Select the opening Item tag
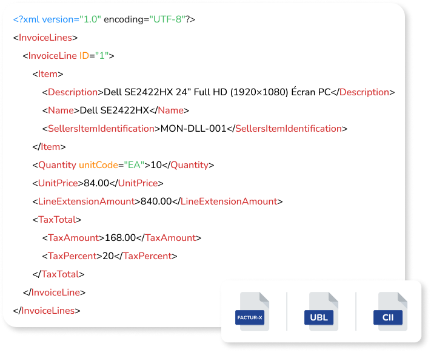Viewport: 431px width, 352px height. pyautogui.click(x=48, y=74)
